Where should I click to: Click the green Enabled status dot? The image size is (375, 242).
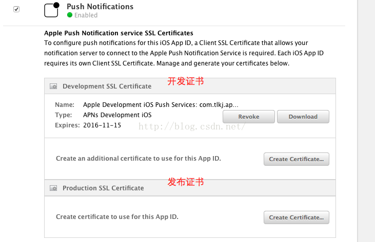point(70,15)
